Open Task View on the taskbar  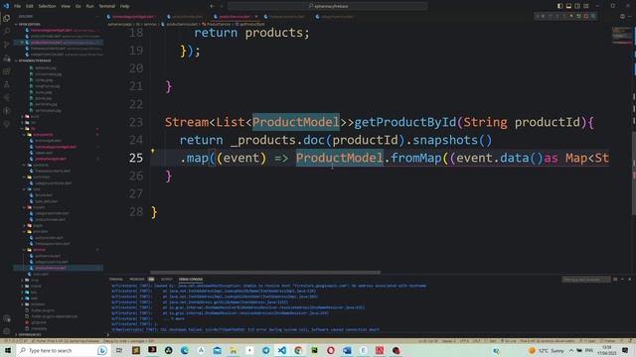tap(119, 350)
